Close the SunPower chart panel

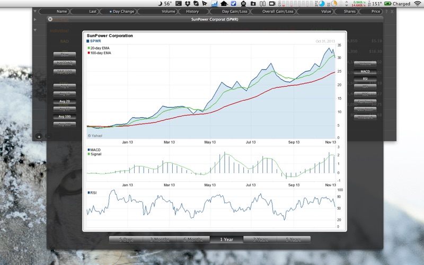pos(50,19)
